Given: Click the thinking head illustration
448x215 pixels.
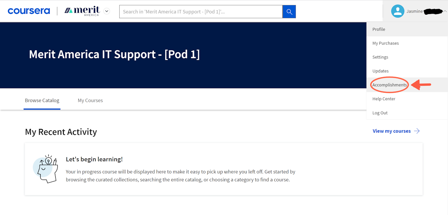Looking at the screenshot, I should point(45,169).
